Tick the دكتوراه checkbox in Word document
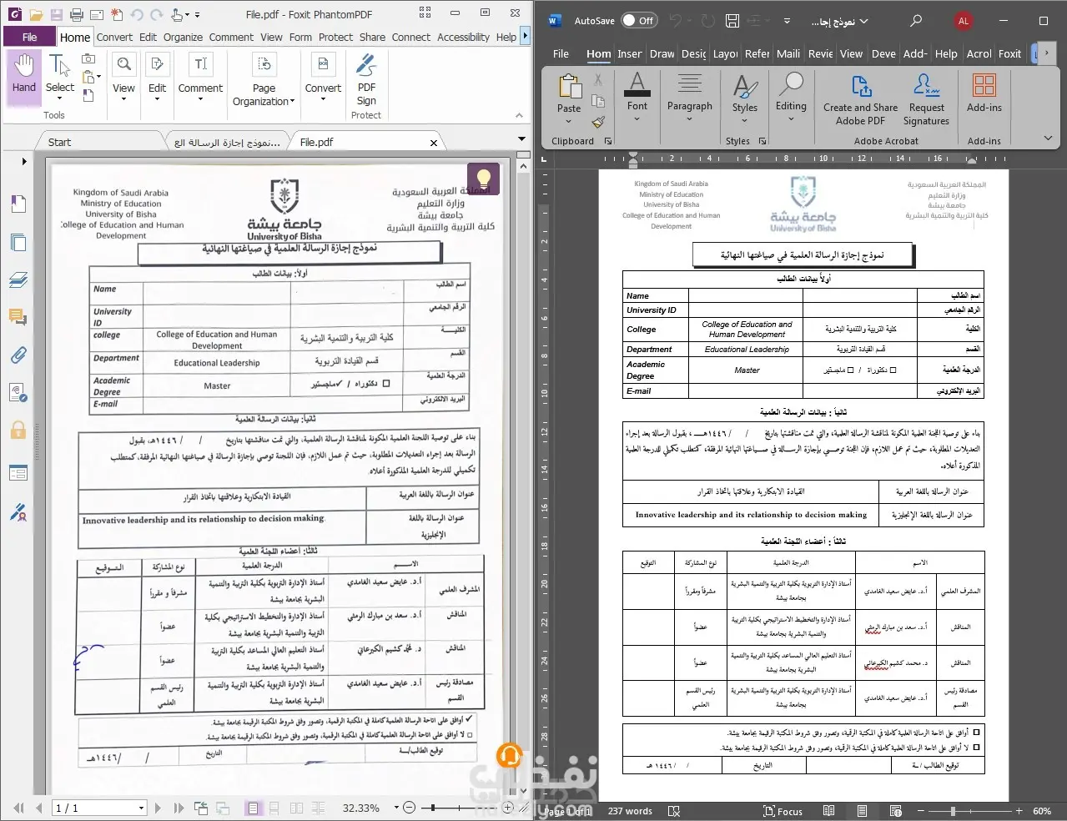 [x=893, y=370]
